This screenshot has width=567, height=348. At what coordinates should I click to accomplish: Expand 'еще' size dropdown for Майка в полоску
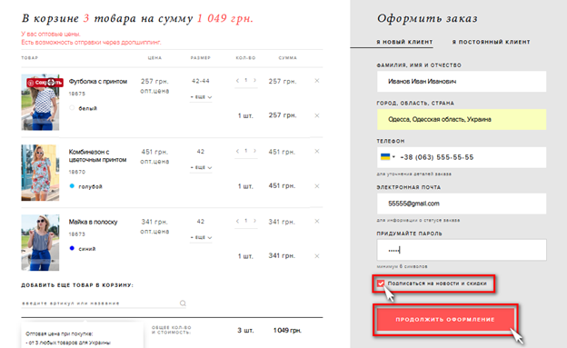(201, 237)
